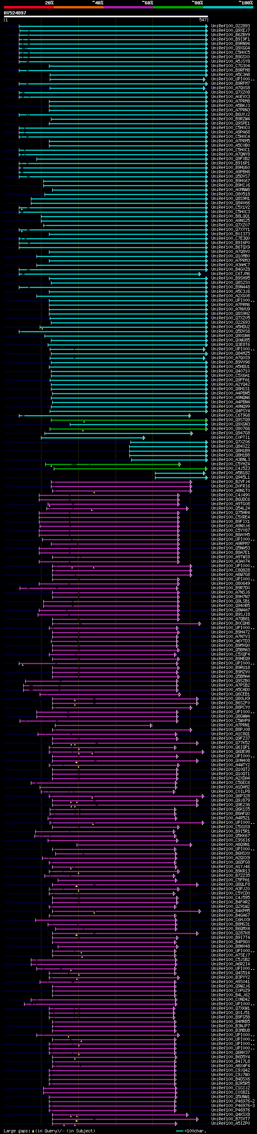Open hit UniRef100_B6ZBV9
Screen dimensions: 257x1134
point(230,35)
